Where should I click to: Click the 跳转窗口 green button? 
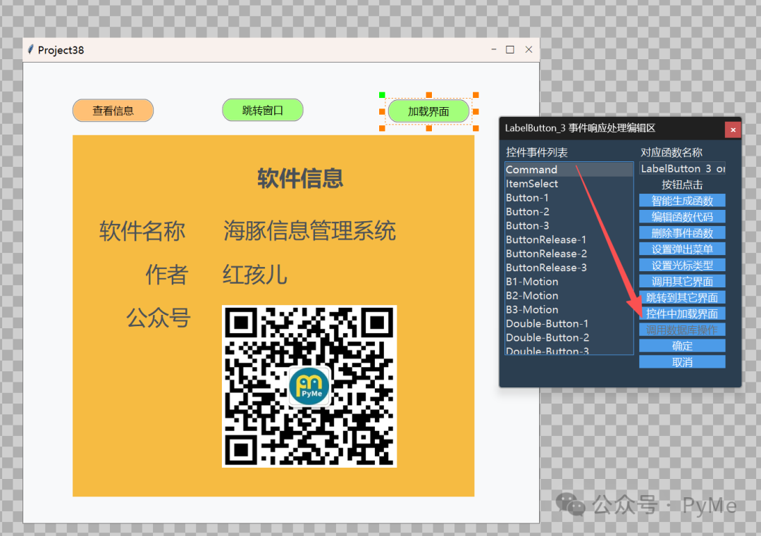pos(263,110)
